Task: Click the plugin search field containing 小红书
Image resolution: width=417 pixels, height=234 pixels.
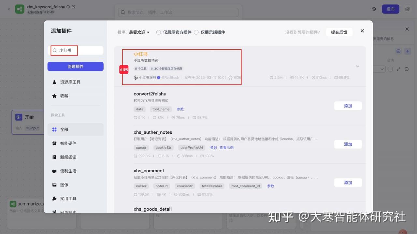Action: 76,50
